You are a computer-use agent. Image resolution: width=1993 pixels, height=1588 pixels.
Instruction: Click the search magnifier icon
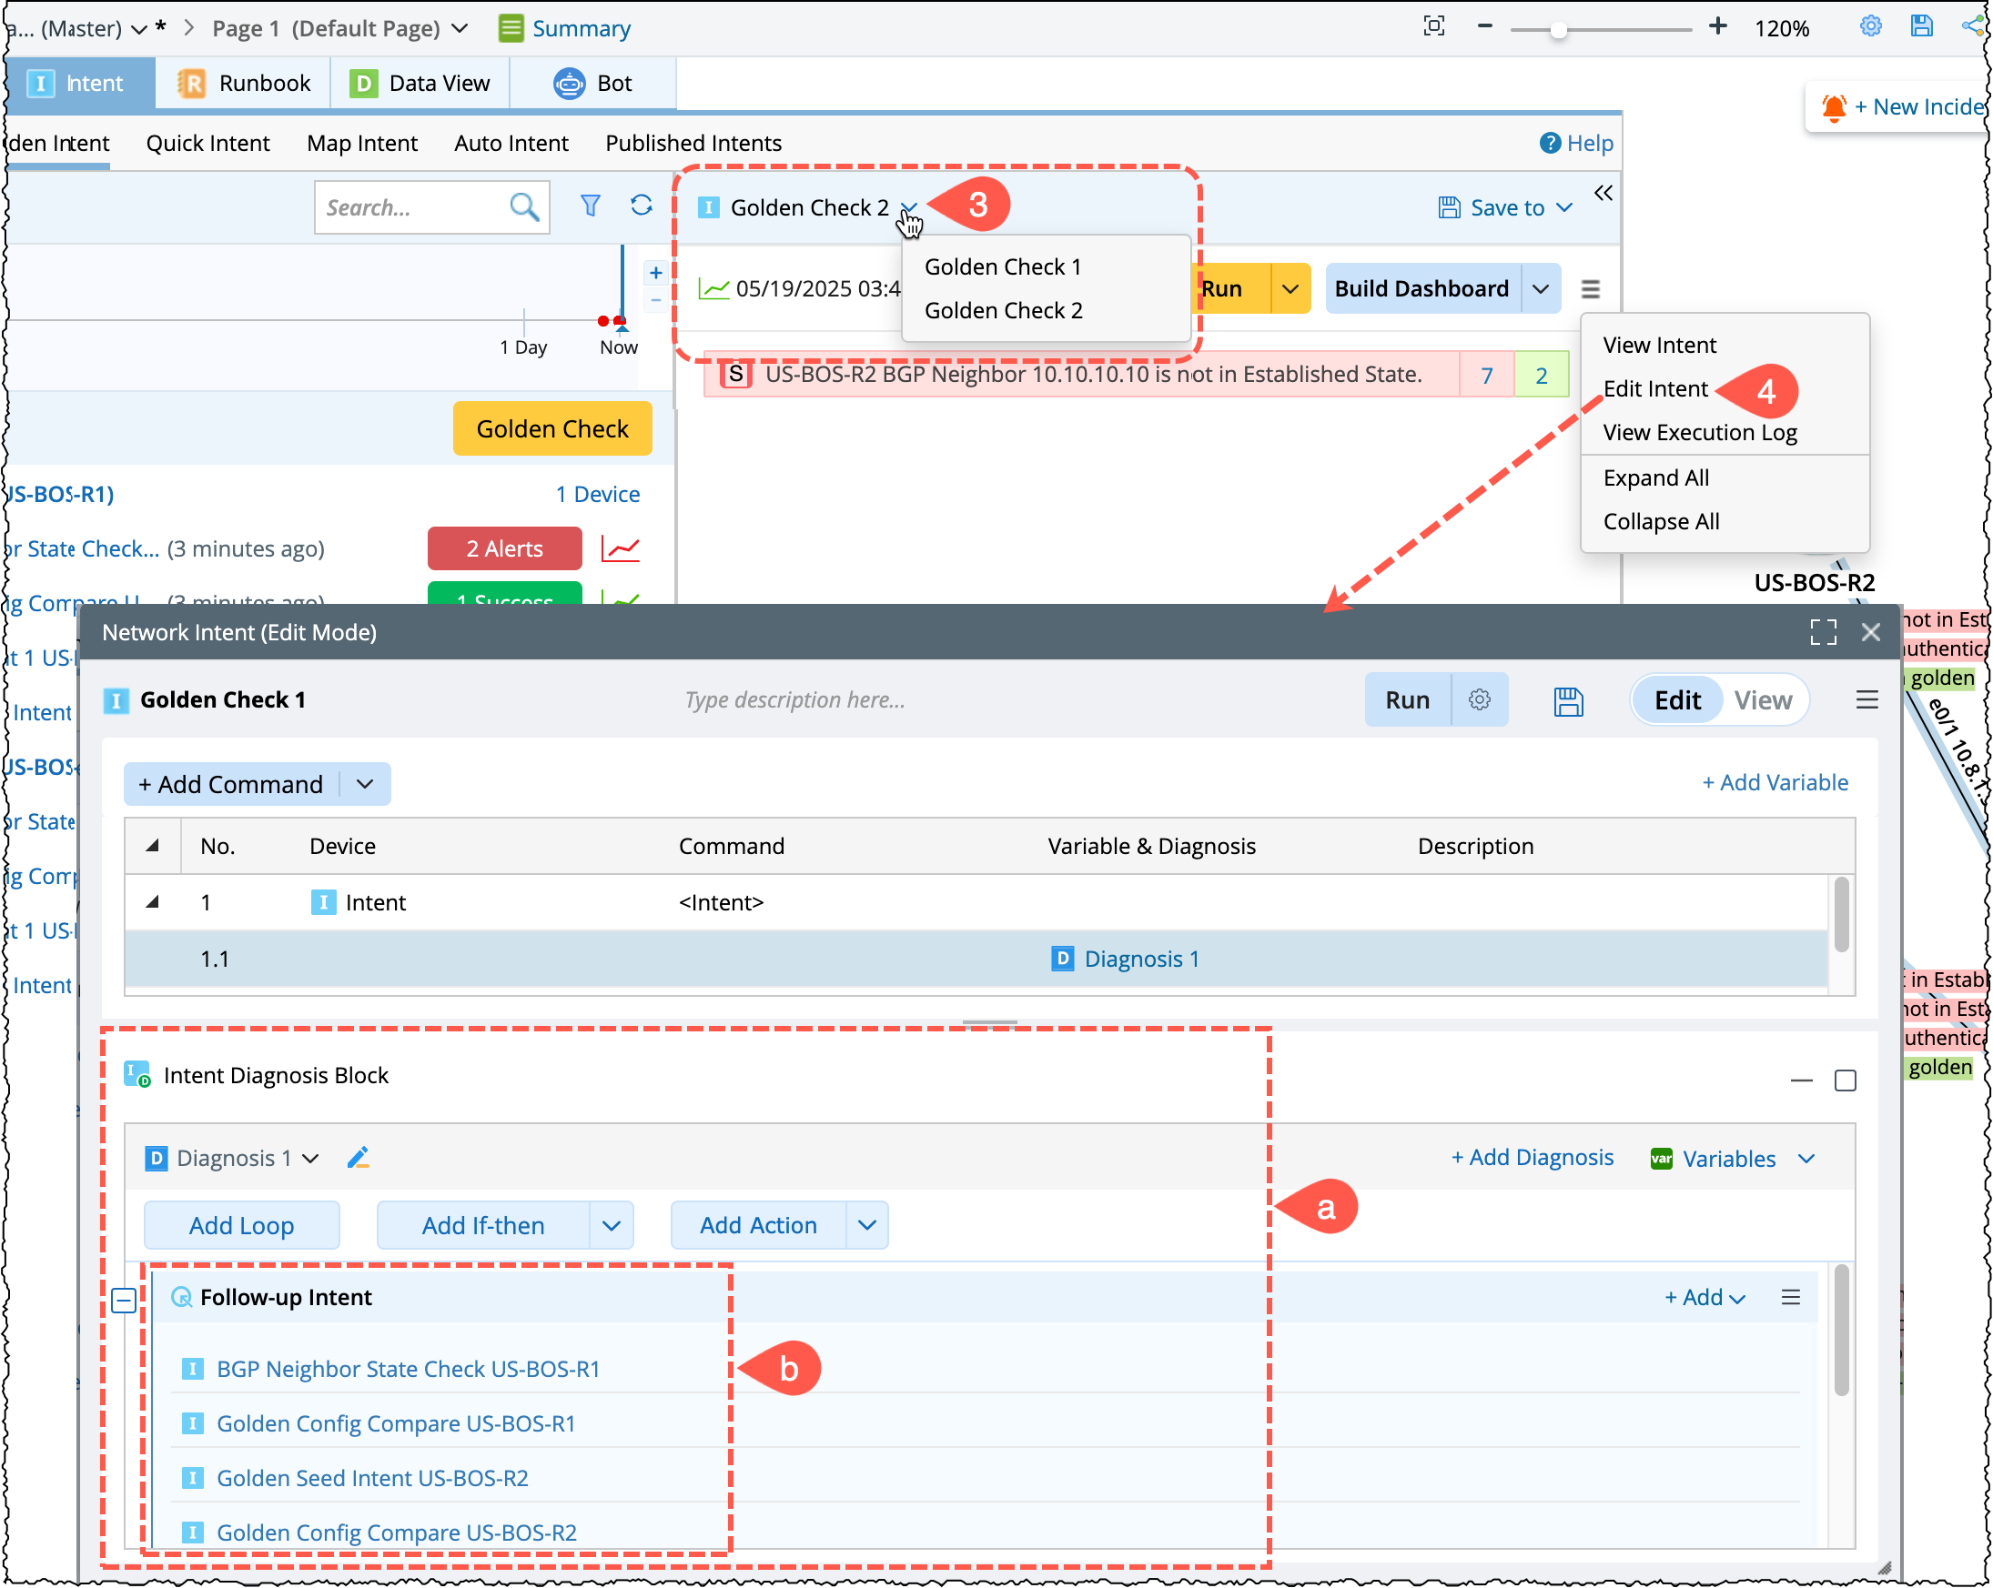(524, 206)
